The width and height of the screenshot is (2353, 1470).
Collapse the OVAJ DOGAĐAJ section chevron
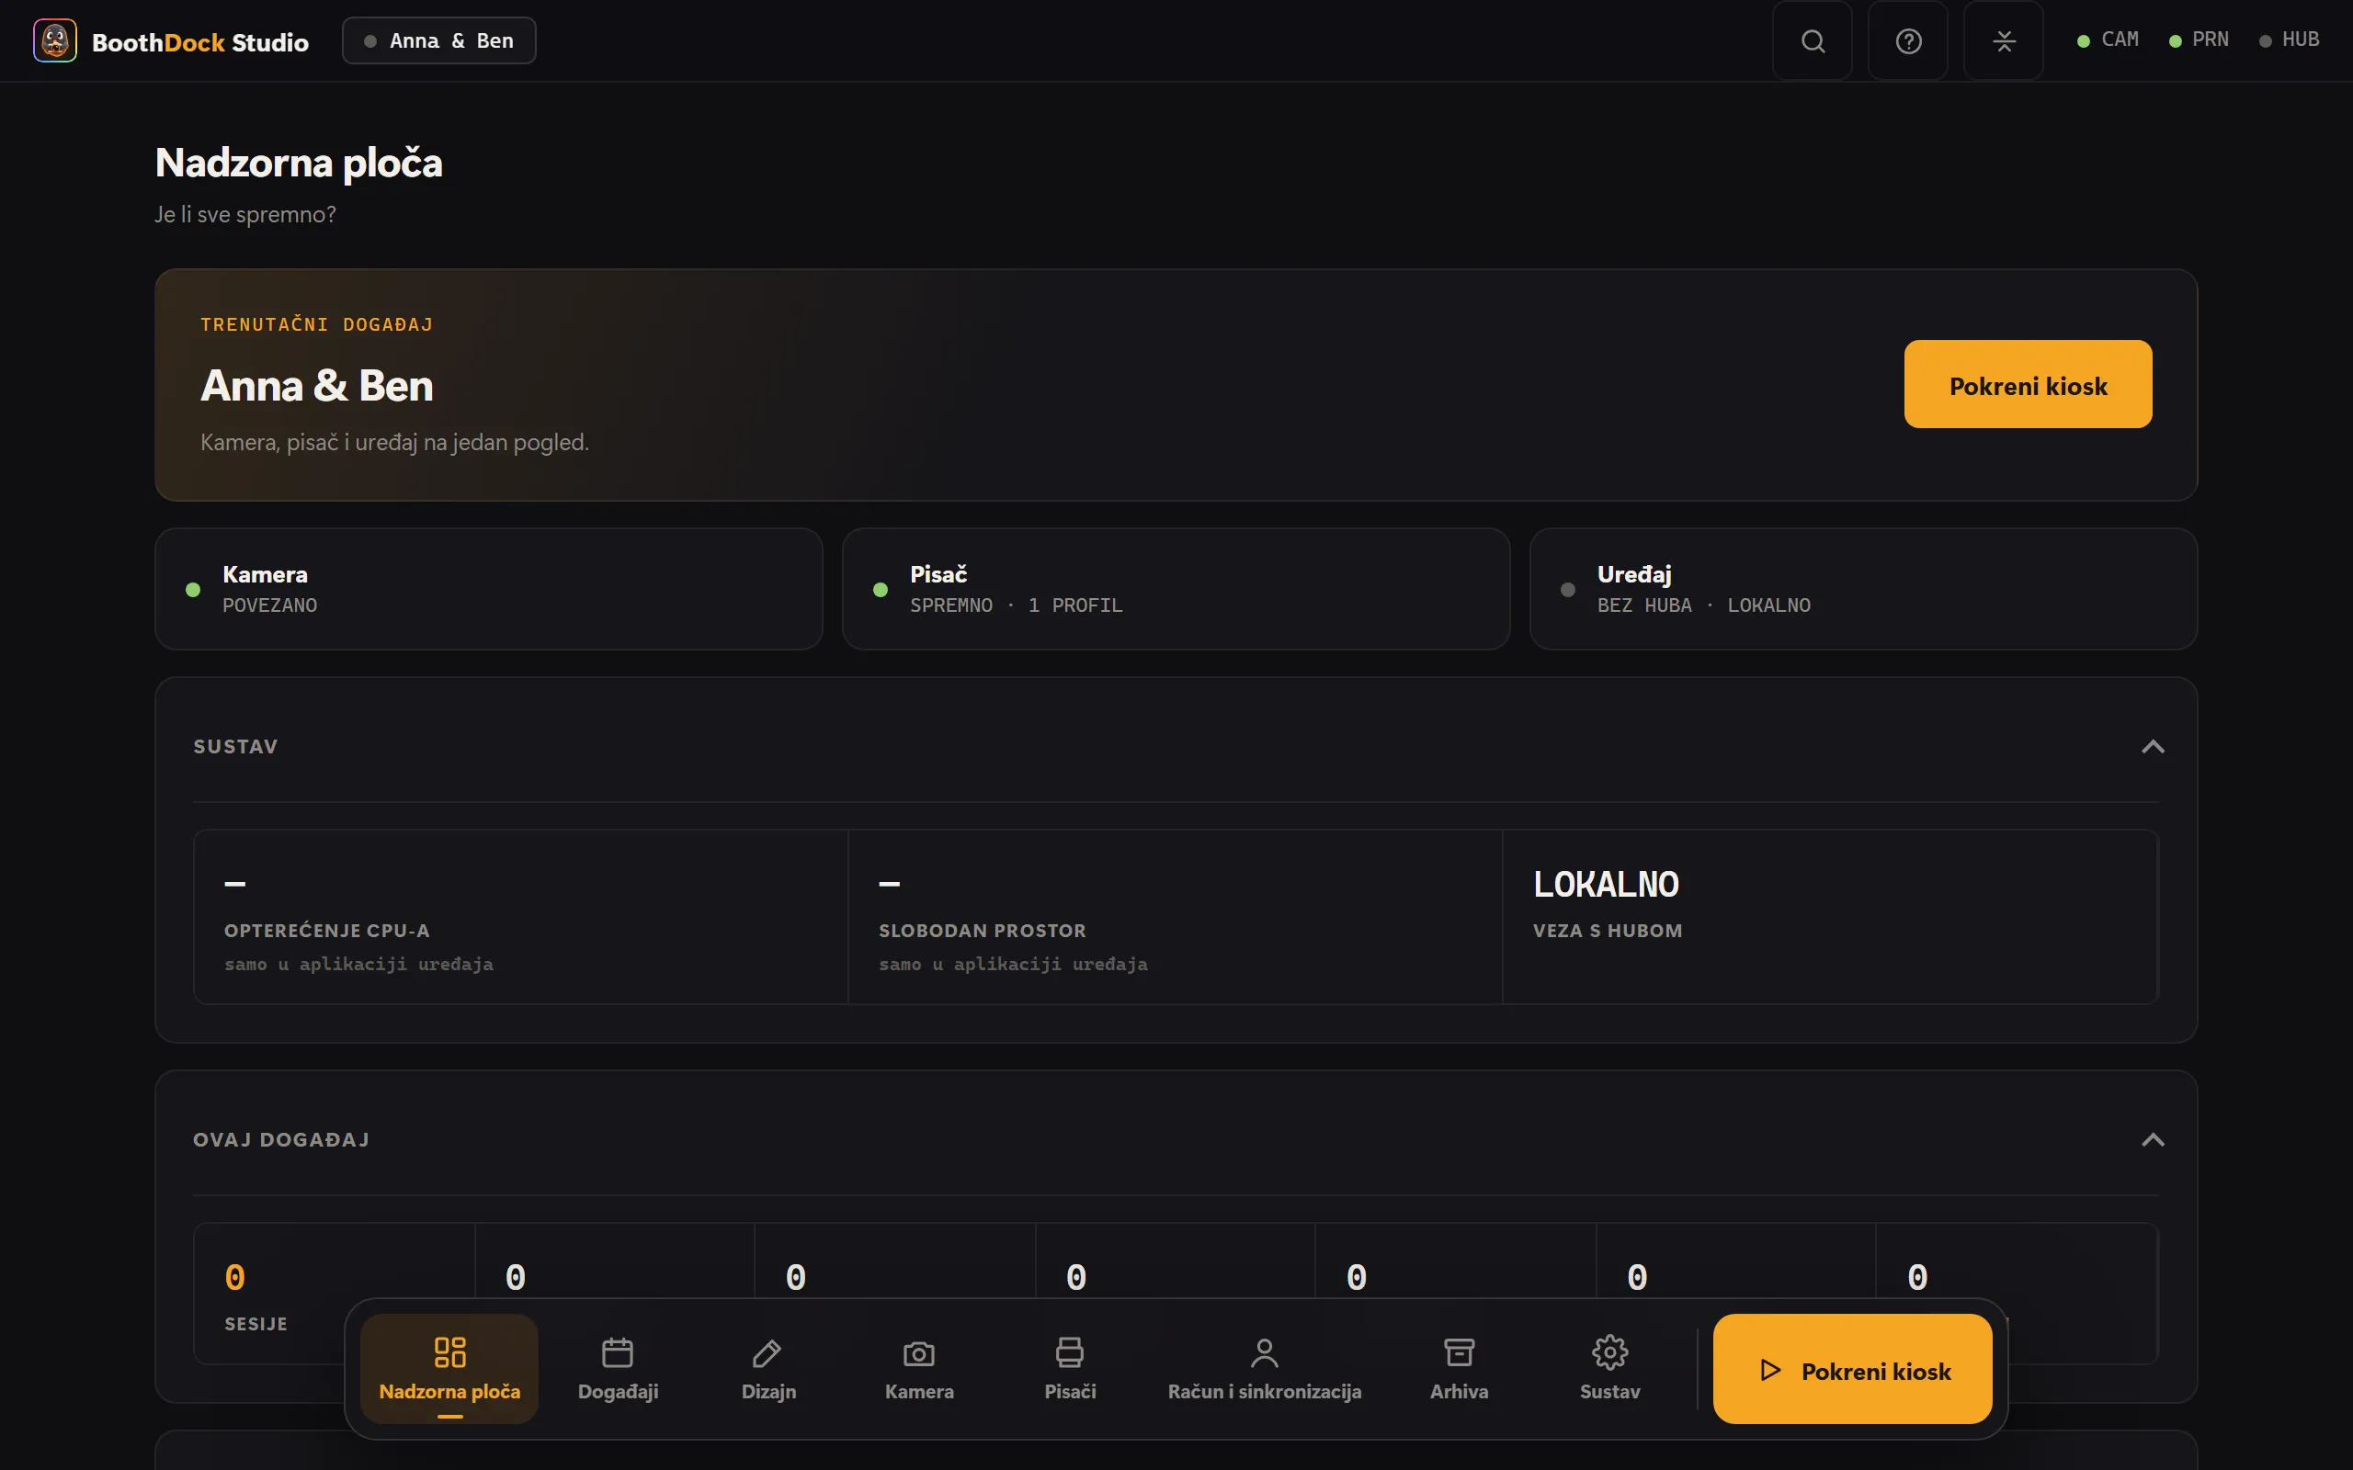tap(2153, 1139)
